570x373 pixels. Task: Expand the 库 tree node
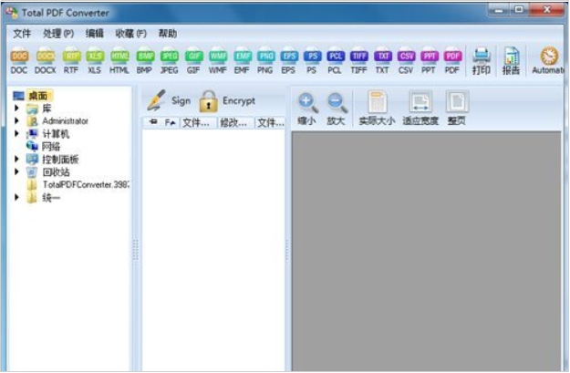[16, 108]
